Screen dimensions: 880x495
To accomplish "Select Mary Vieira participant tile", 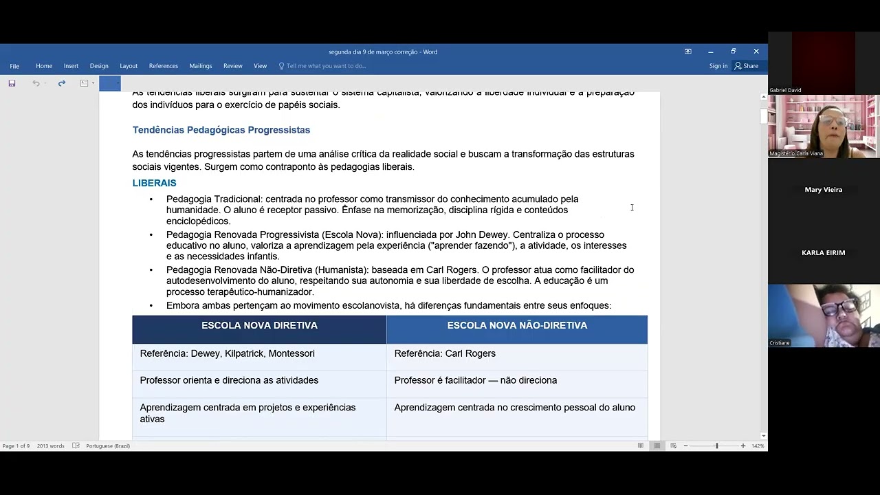I will 824,190.
